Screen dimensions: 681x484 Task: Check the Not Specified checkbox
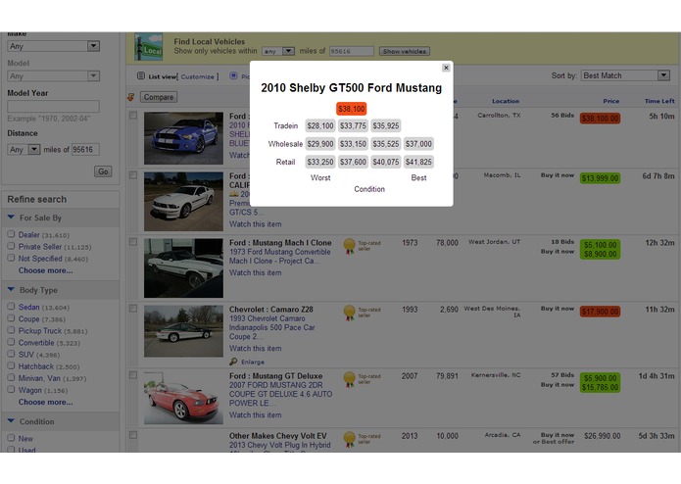[12, 258]
